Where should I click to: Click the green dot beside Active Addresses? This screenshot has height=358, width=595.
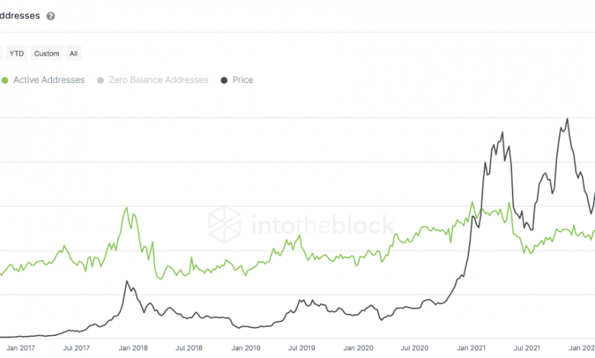(x=5, y=80)
